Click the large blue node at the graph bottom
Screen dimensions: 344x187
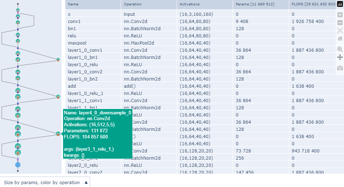18,165
